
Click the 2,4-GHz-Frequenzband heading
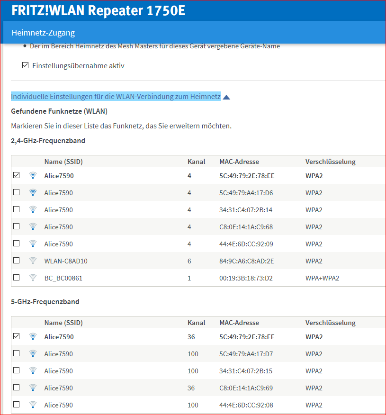(x=48, y=141)
